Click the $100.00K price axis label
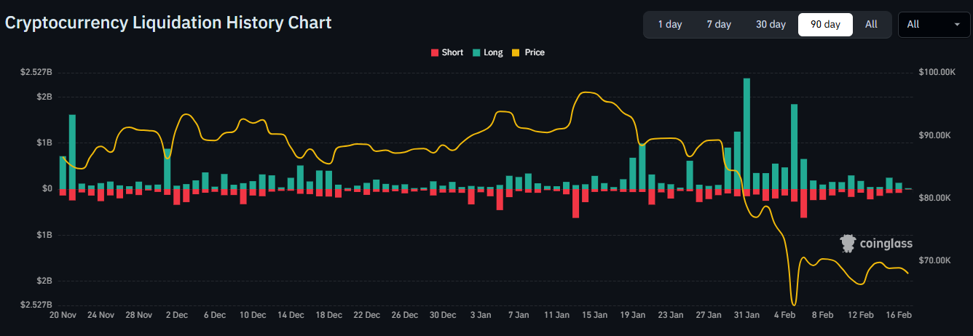The height and width of the screenshot is (336, 973). pos(937,73)
